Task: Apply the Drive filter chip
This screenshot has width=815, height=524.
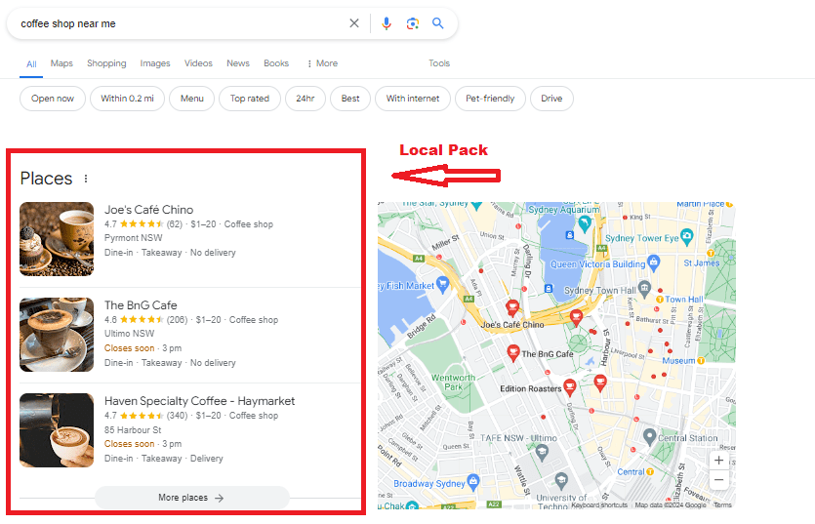Action: pos(551,99)
